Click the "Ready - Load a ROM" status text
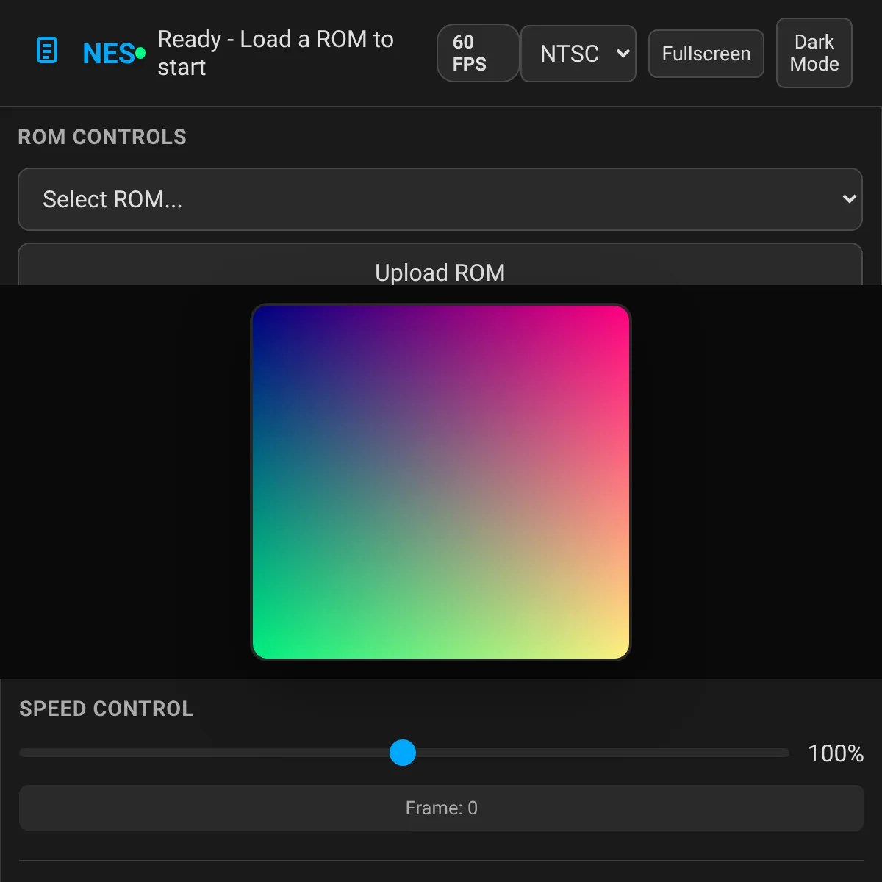This screenshot has width=882, height=882. coord(275,53)
